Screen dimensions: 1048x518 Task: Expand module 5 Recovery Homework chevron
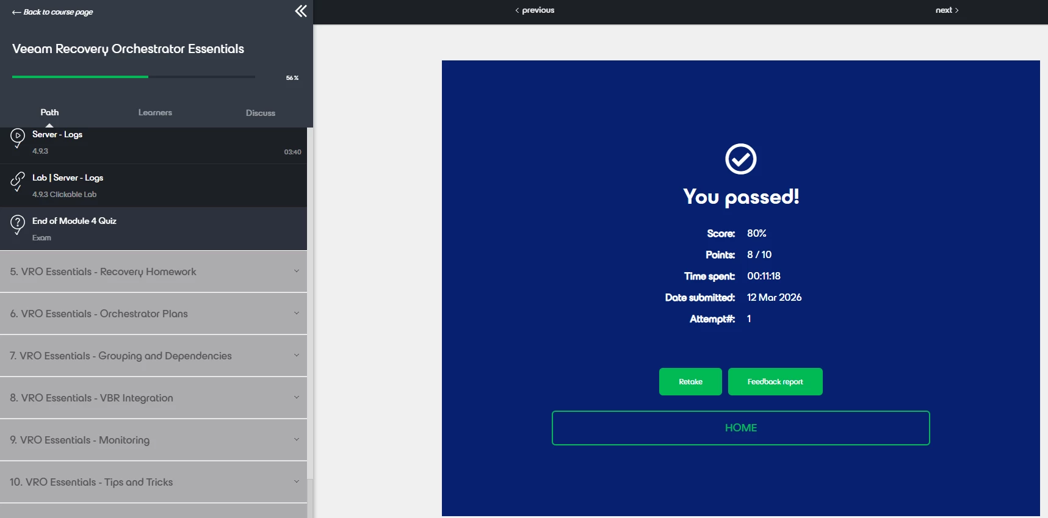[x=297, y=272]
